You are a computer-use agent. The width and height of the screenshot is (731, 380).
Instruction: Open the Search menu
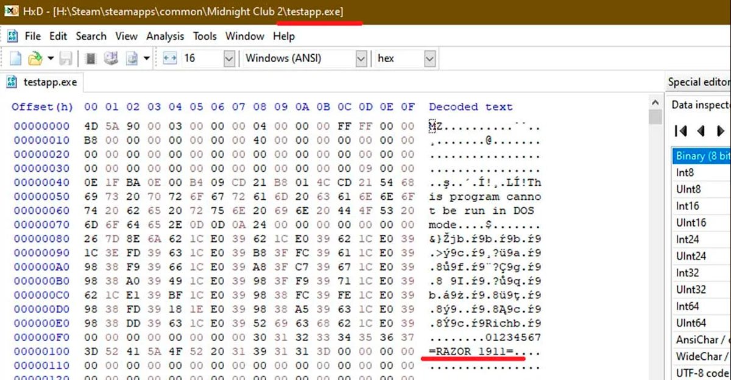click(91, 37)
